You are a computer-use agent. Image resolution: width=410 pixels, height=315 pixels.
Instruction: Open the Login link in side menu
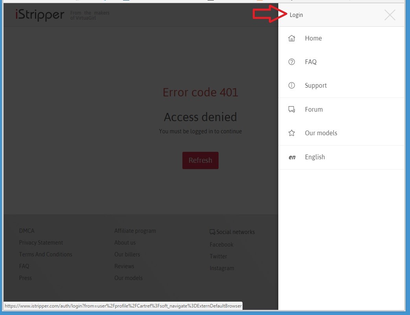tap(296, 15)
